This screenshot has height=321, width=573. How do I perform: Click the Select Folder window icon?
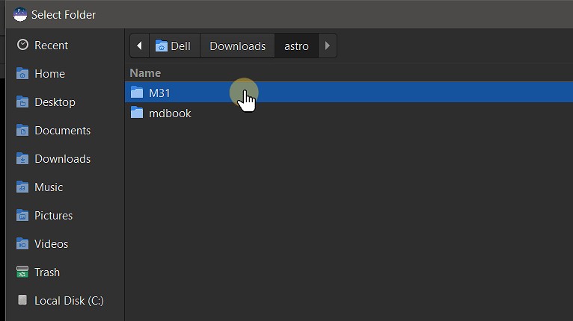coord(20,14)
